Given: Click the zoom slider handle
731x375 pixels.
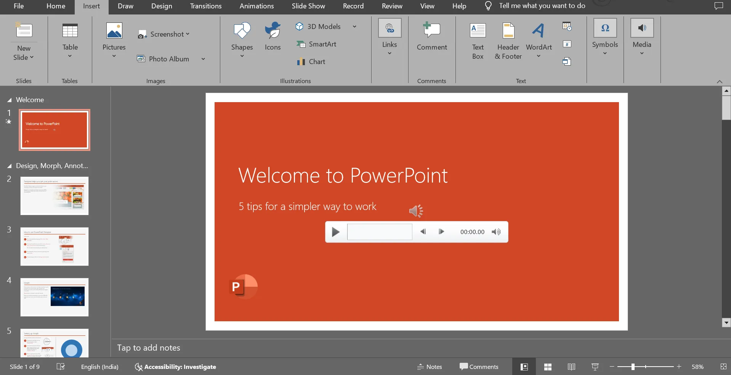Looking at the screenshot, I should click(633, 367).
